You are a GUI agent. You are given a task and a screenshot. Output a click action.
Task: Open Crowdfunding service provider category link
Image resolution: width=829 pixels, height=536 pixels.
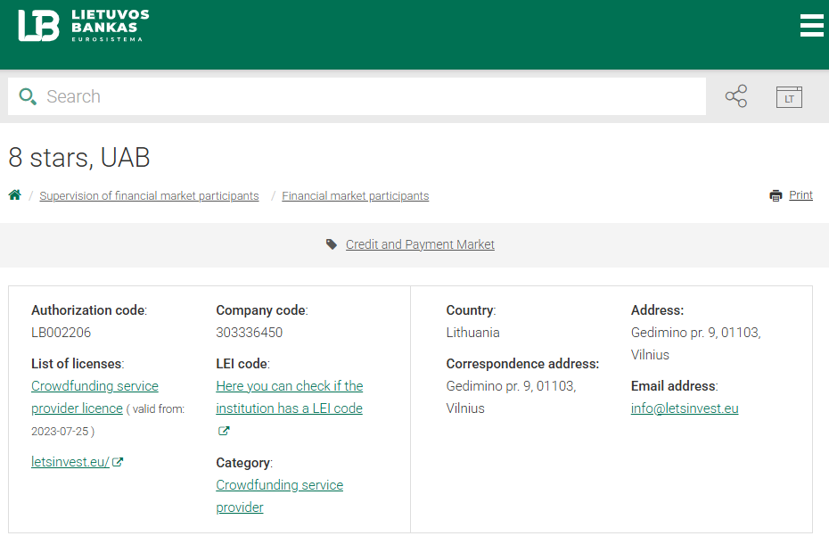click(279, 496)
